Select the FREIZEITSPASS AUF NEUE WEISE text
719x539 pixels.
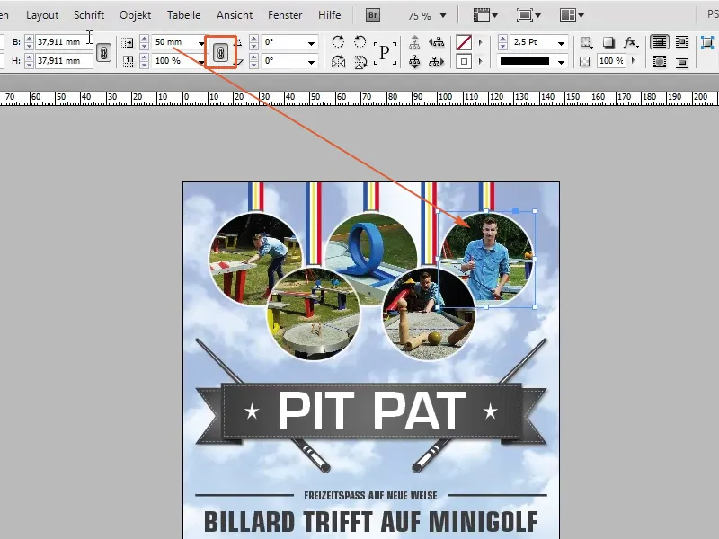tap(370, 496)
